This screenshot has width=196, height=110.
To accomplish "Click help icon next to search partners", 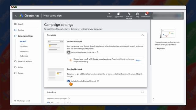I will [x=97, y=52].
